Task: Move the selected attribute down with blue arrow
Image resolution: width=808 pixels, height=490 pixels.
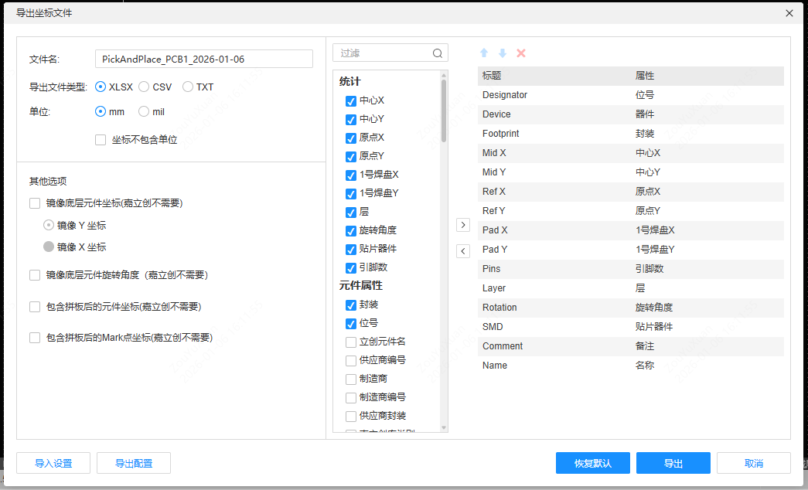Action: tap(503, 53)
